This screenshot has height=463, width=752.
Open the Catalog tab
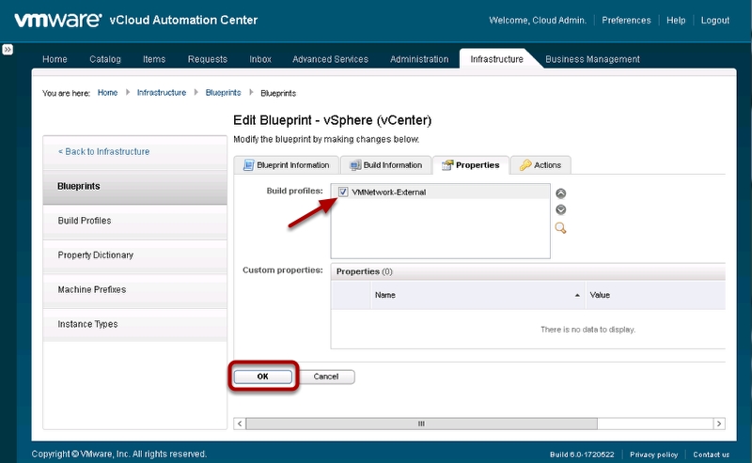point(105,59)
